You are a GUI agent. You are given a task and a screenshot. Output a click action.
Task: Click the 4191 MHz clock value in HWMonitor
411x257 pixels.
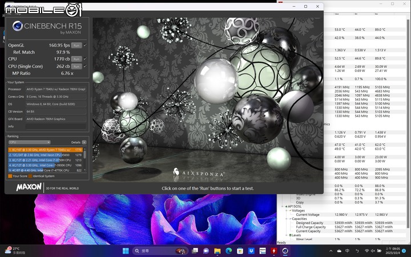pos(342,87)
